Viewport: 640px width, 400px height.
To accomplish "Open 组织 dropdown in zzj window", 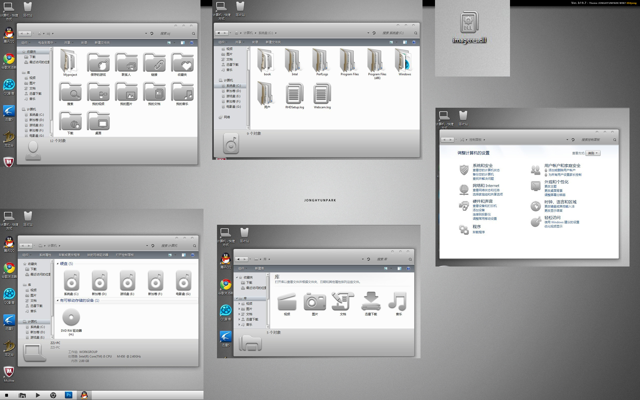I will [26, 42].
